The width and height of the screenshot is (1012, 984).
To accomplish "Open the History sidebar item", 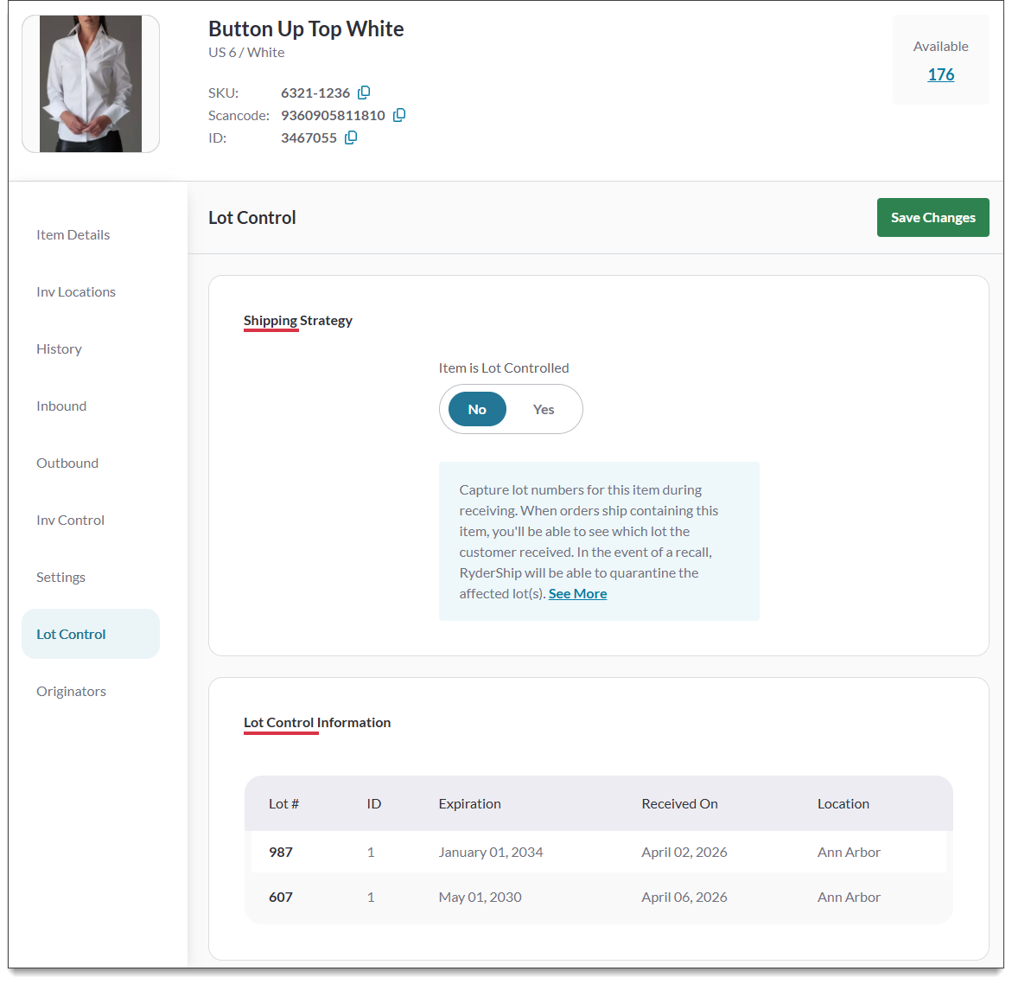I will coord(59,348).
